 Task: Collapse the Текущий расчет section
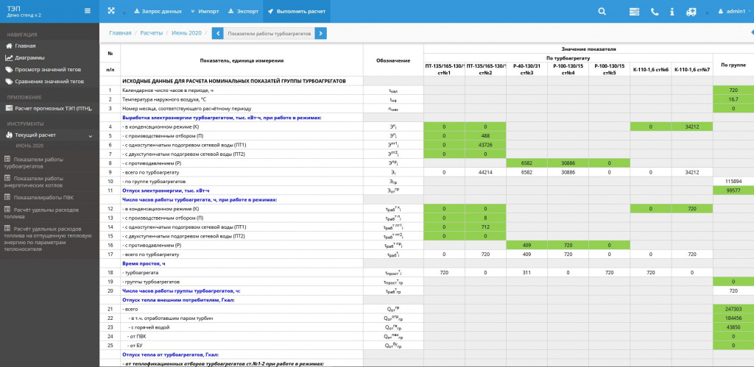[x=90, y=135]
